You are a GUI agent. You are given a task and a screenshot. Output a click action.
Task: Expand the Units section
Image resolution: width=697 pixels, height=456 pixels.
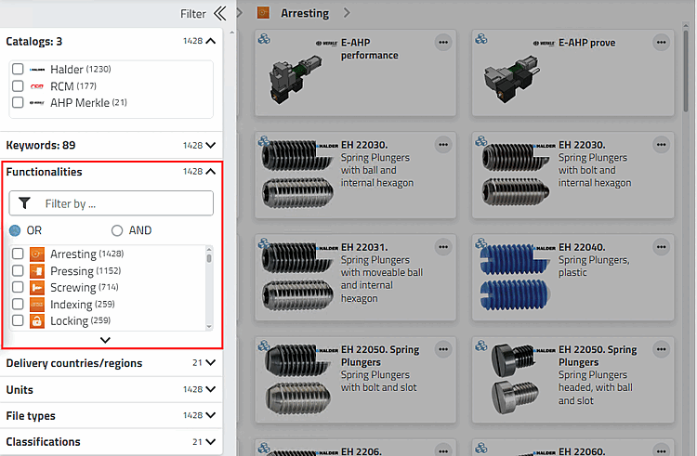tap(211, 389)
